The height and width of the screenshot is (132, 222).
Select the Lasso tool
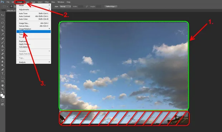coord(3,23)
